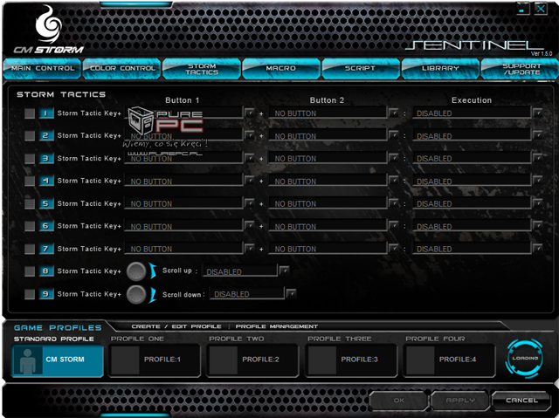The width and height of the screenshot is (559, 418).
Task: Click the number 1 Storm Tactic badge
Action: click(x=46, y=113)
